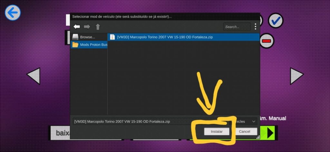The image size is (330, 152).
Task: Grab the dialog resize grip corner
Action: tap(258, 137)
